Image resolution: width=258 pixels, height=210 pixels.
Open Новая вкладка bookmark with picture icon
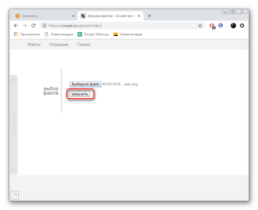pos(128,34)
